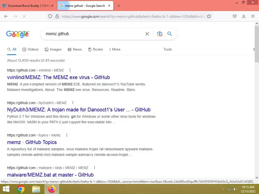The height and width of the screenshot is (194, 259).
Task: Click the Google holiday logo
Action: point(18,34)
